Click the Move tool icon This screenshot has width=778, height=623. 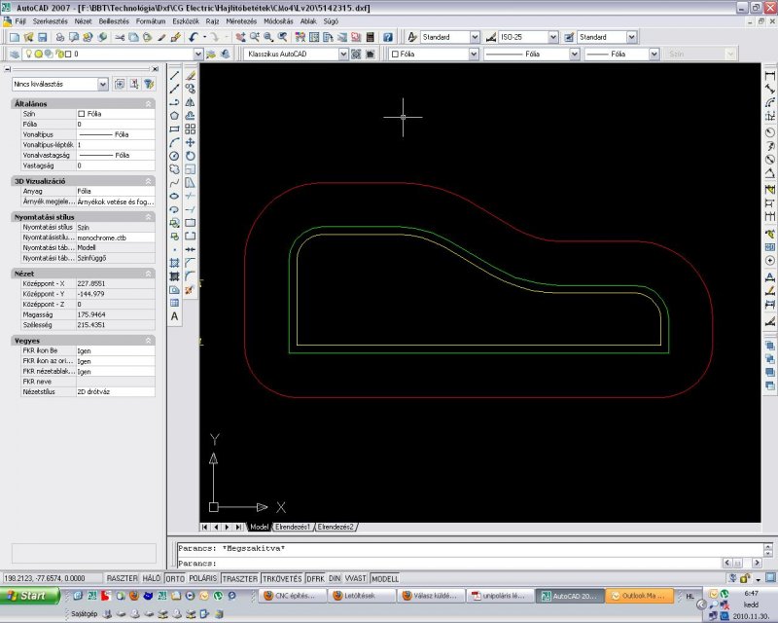pyautogui.click(x=191, y=142)
